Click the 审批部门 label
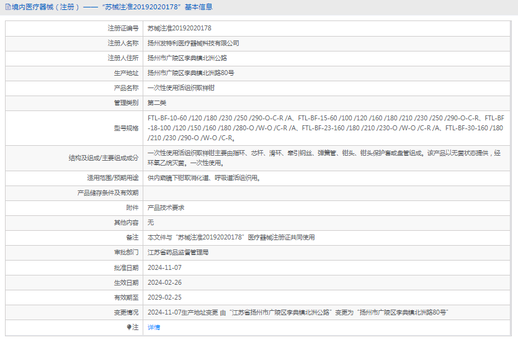The width and height of the screenshot is (518, 340). click(126, 253)
